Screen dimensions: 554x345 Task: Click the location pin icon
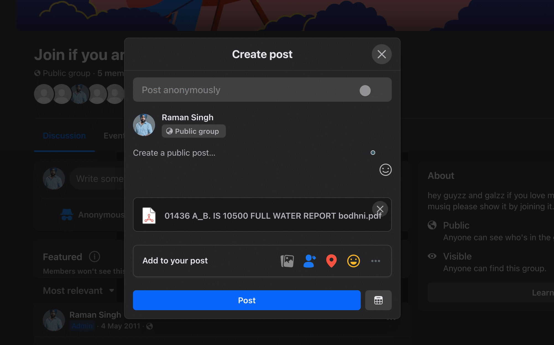point(331,261)
